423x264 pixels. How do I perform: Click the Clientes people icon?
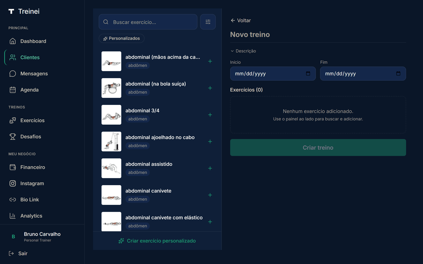(13, 57)
